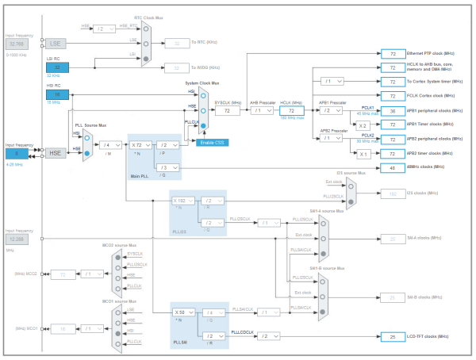This screenshot has width=476, height=360.
Task: Click the HCLK (MHz) 72 field
Action: pyautogui.click(x=292, y=110)
